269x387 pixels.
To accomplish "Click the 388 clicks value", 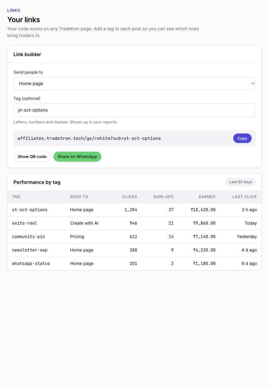I will tap(133, 250).
